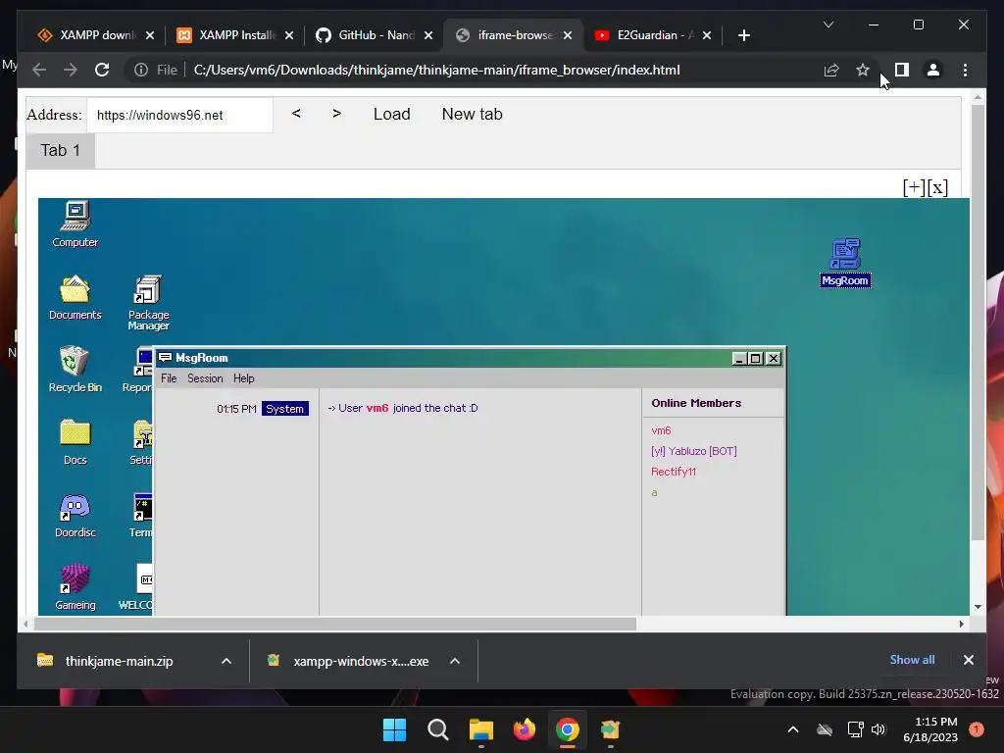Close the iframe-browser Chrome tab
Image resolution: width=1004 pixels, height=753 pixels.
(568, 35)
